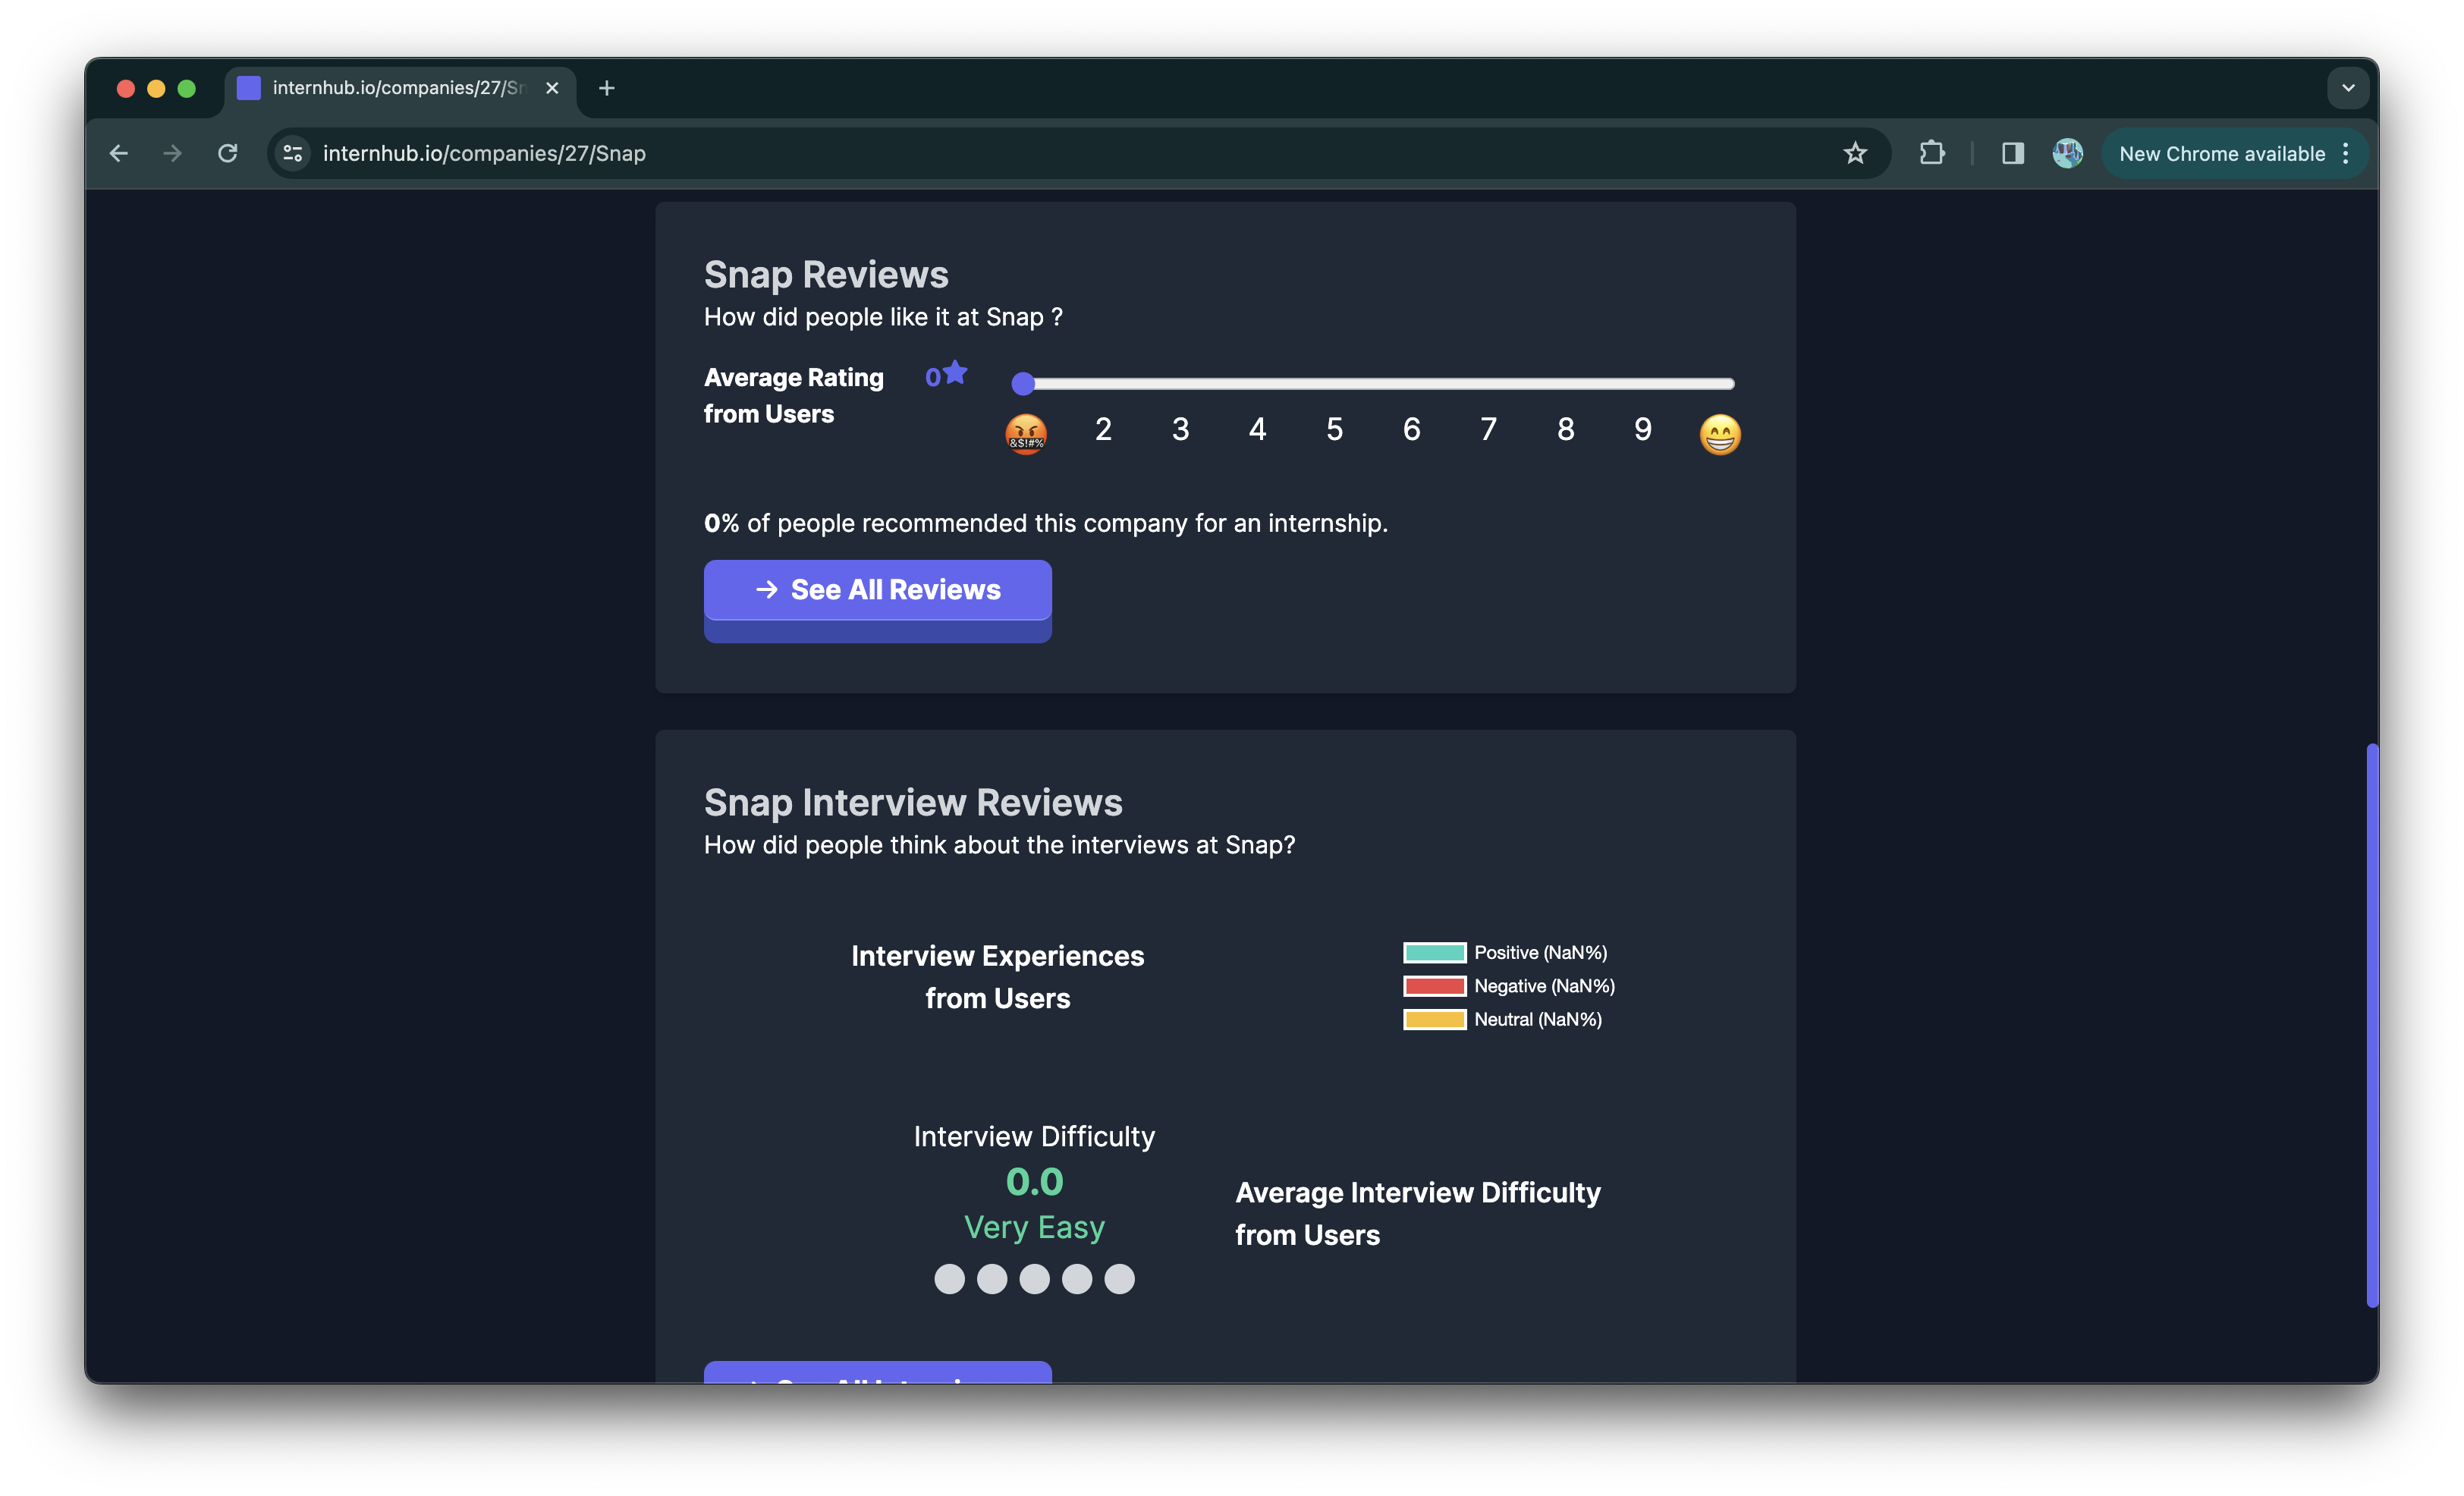Click the 0.0 interview difficulty value
This screenshot has height=1496, width=2464.
[x=1034, y=1182]
